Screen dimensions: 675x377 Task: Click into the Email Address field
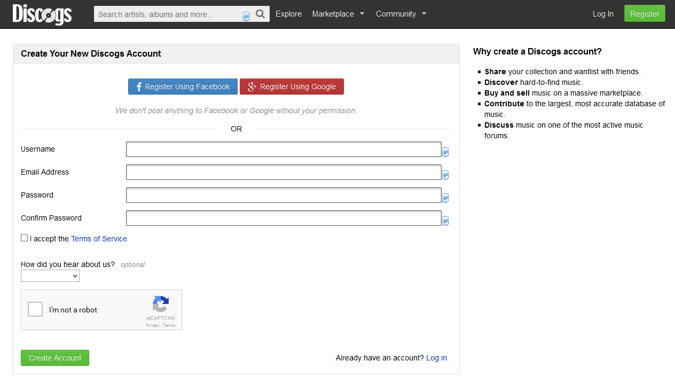coord(284,172)
